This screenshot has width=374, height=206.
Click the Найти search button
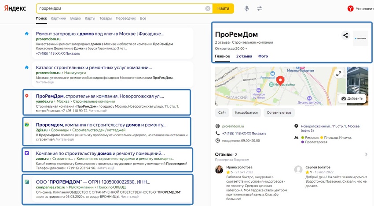pyautogui.click(x=223, y=9)
